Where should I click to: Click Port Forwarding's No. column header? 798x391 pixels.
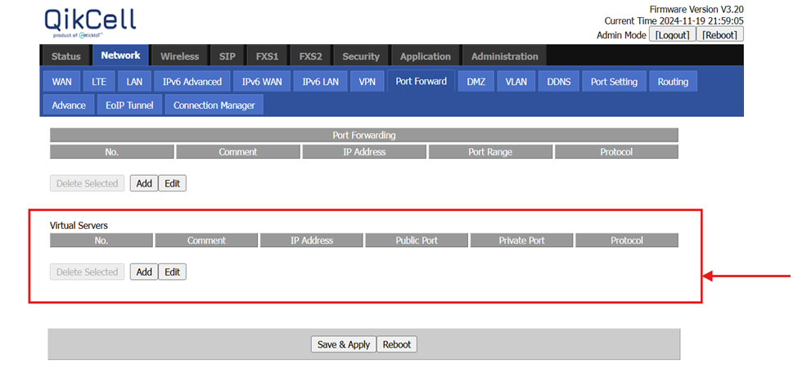click(x=111, y=152)
